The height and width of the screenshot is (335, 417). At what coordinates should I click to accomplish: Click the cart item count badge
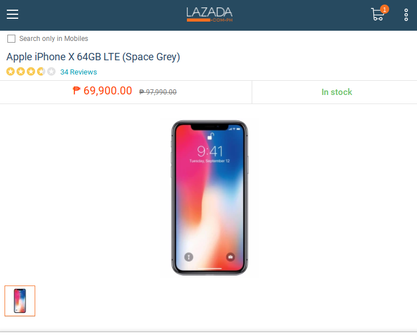pos(384,9)
